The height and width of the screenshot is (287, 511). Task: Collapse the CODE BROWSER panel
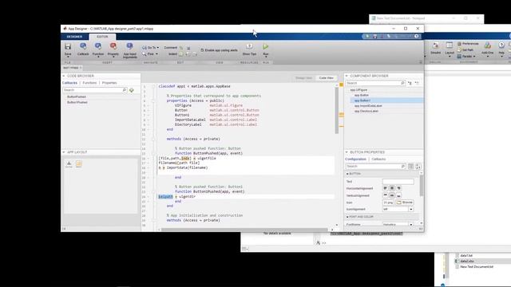pyautogui.click(x=64, y=76)
